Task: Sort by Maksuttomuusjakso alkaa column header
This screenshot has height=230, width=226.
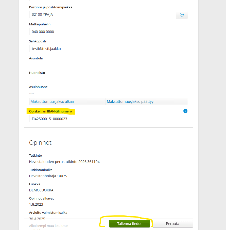Action: click(52, 102)
